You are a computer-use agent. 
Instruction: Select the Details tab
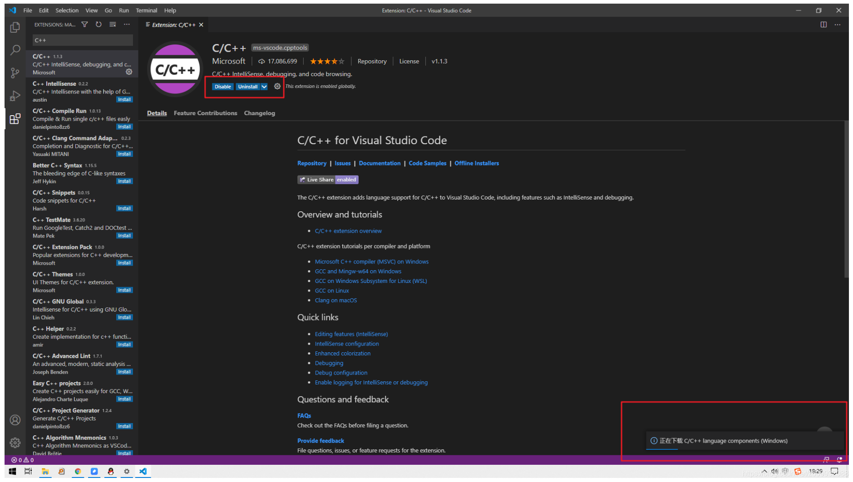click(x=157, y=113)
